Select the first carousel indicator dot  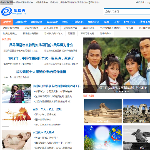[117, 92]
